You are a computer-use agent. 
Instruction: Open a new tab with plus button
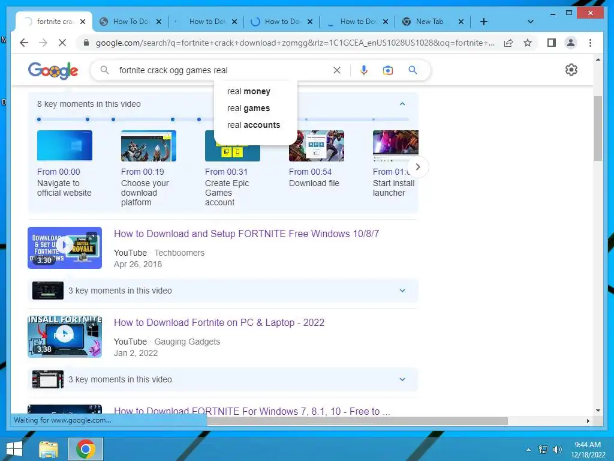[x=484, y=22]
